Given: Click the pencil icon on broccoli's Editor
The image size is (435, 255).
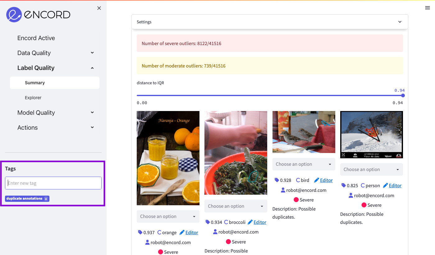Looking at the screenshot, I should coord(250,222).
